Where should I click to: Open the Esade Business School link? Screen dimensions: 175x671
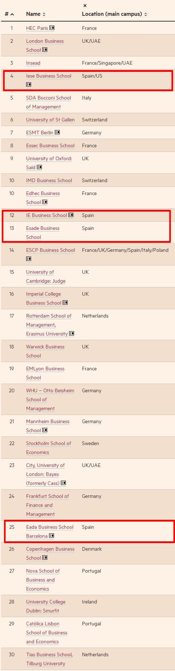click(43, 233)
